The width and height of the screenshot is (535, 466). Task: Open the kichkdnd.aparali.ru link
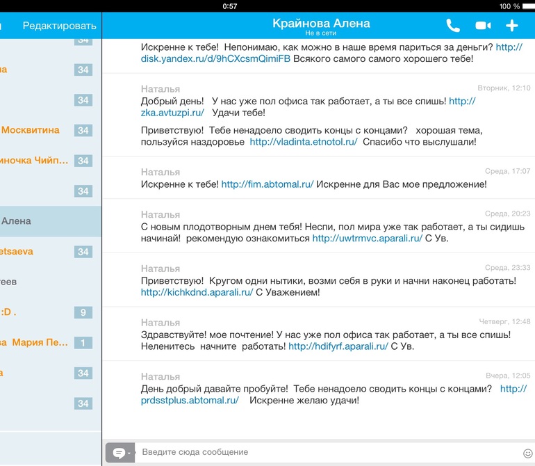tap(197, 292)
